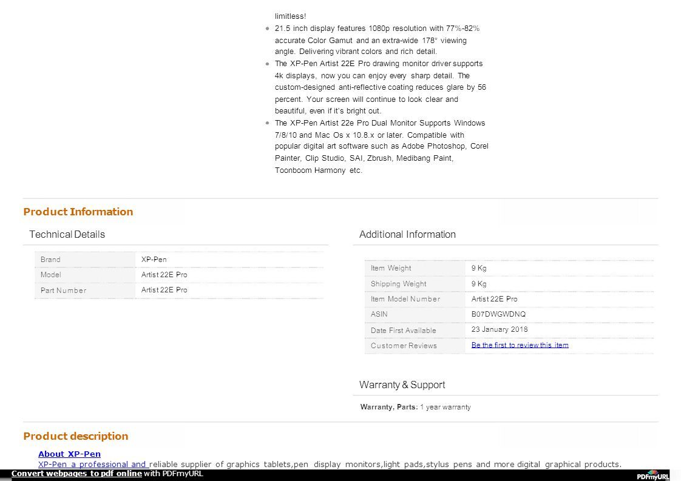This screenshot has height=481, width=681.
Task: Follow the 'About XP-Pen' link
Action: 69,454
